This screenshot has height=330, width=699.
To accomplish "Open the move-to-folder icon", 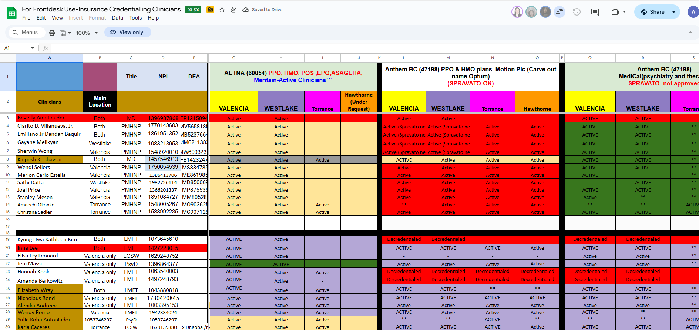I will pos(234,10).
